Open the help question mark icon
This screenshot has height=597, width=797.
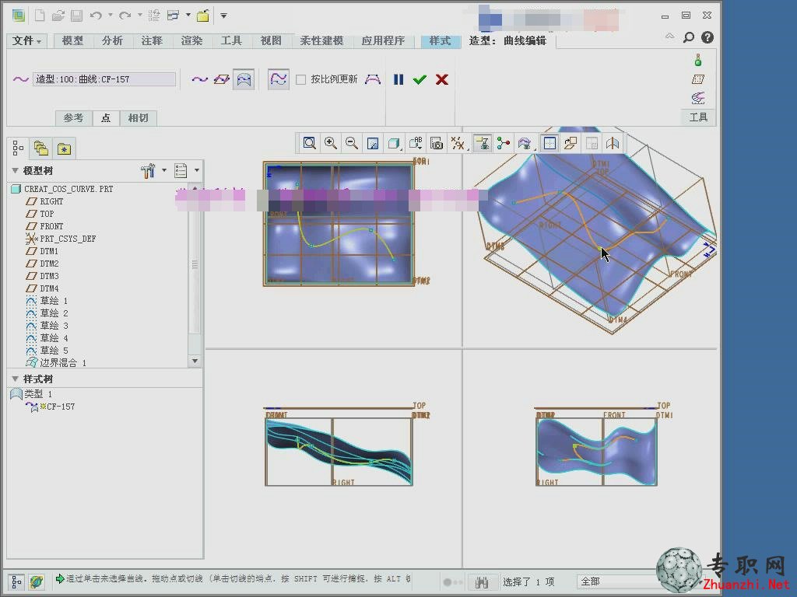707,37
